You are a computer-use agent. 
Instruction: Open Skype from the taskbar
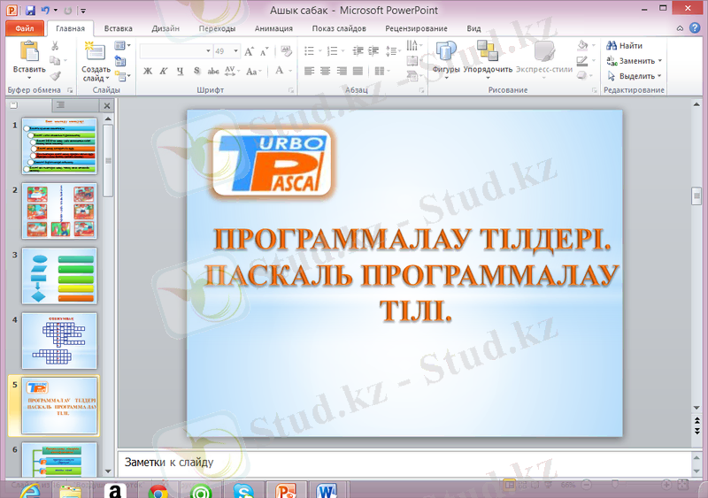click(x=243, y=491)
